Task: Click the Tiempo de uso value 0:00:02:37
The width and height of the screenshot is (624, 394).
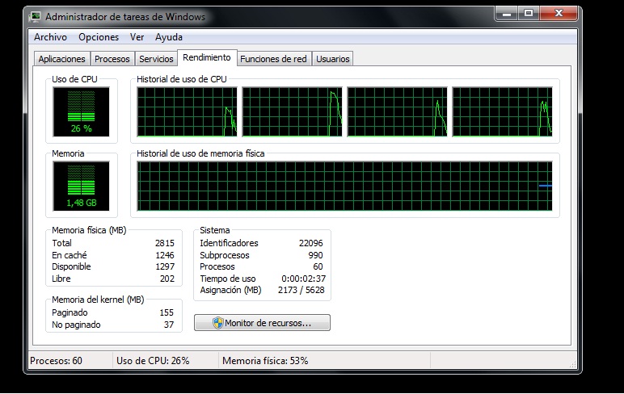Action: point(304,279)
